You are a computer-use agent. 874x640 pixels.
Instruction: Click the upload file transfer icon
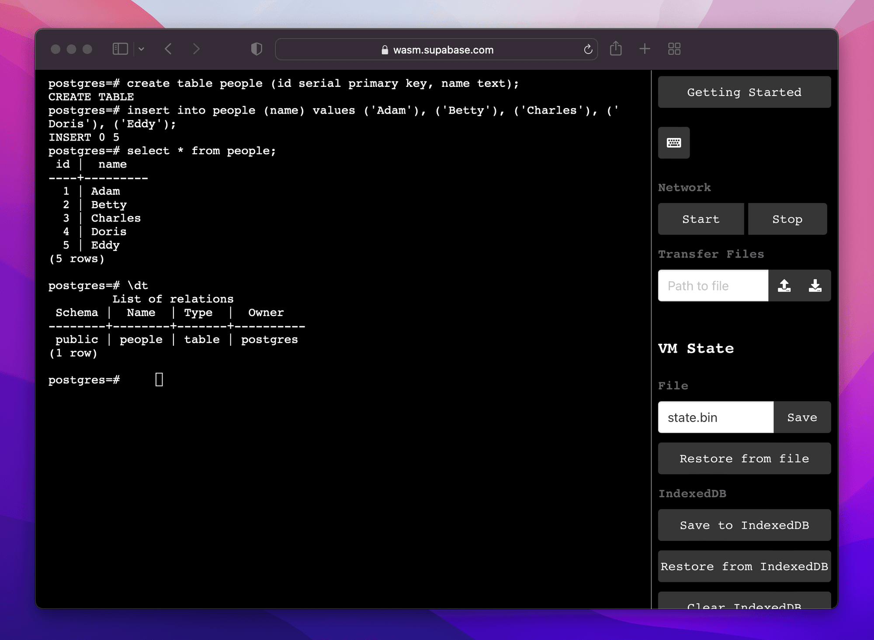pos(784,286)
